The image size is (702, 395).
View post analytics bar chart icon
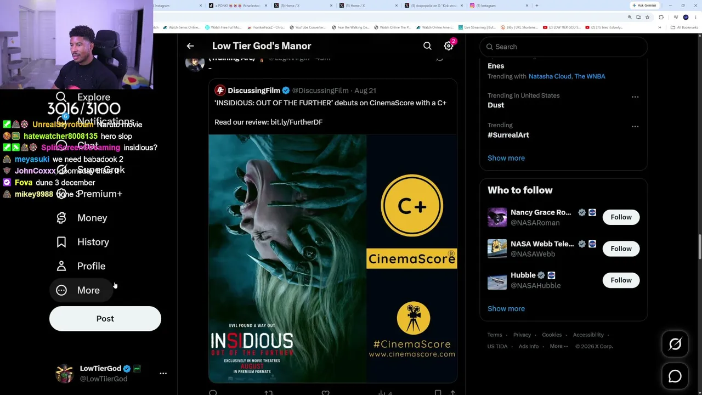(x=382, y=392)
